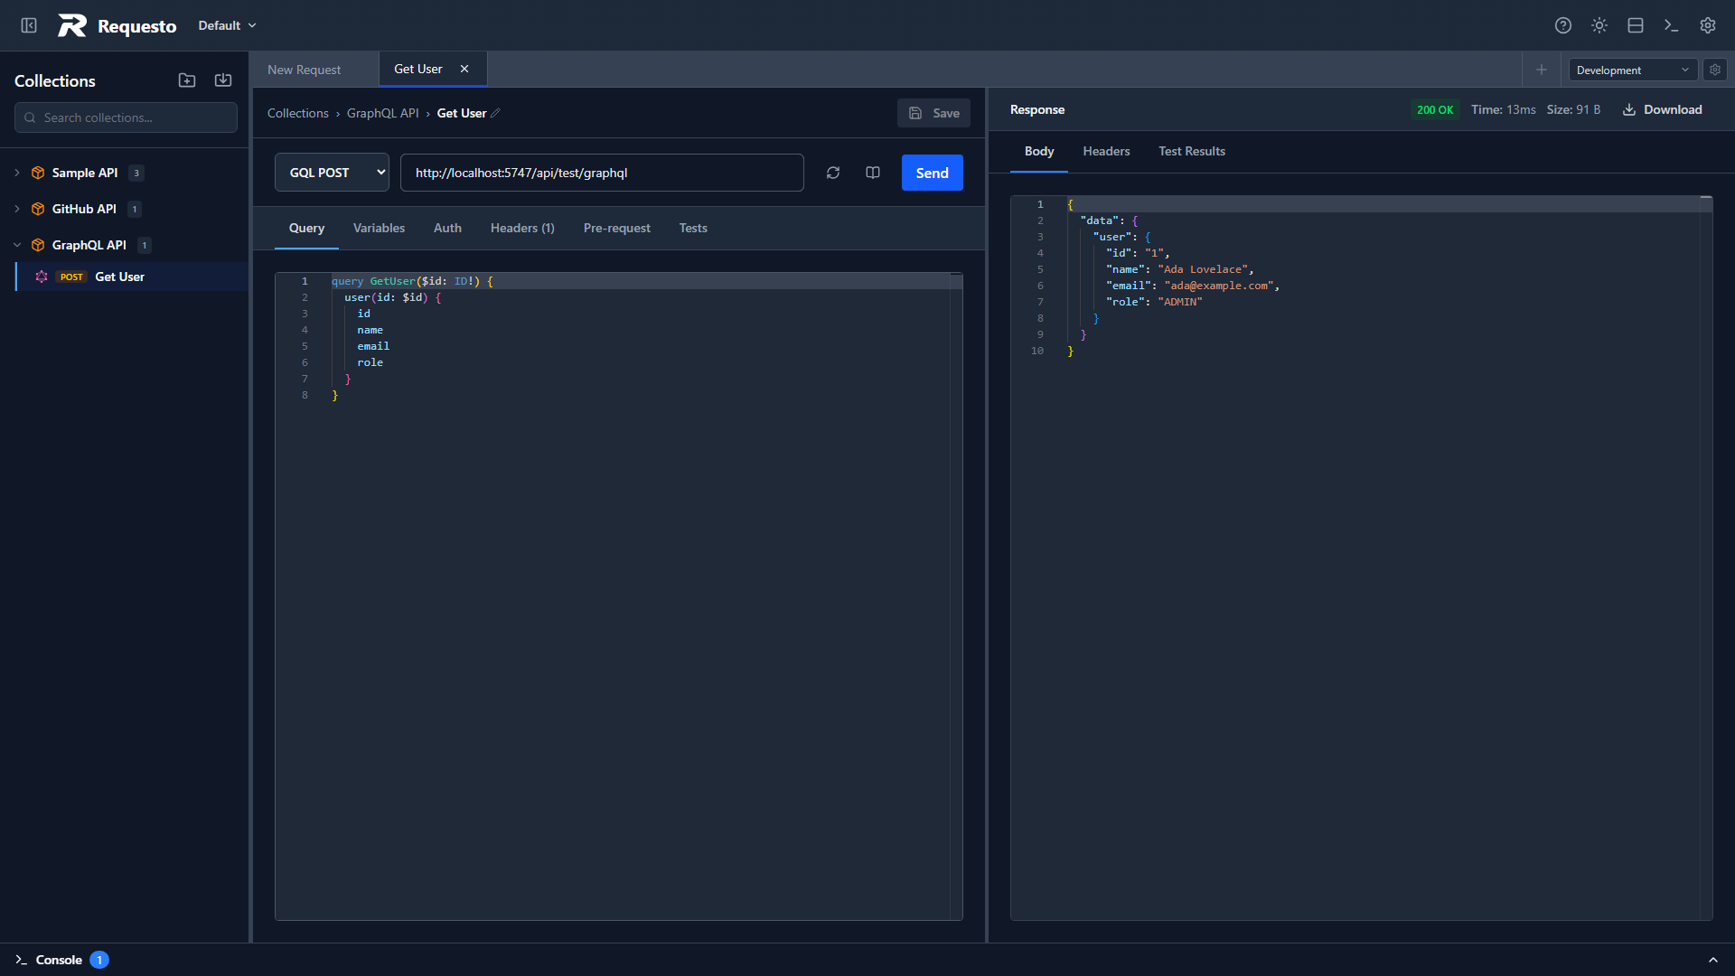Switch layout orientation icon

pos(1636,25)
